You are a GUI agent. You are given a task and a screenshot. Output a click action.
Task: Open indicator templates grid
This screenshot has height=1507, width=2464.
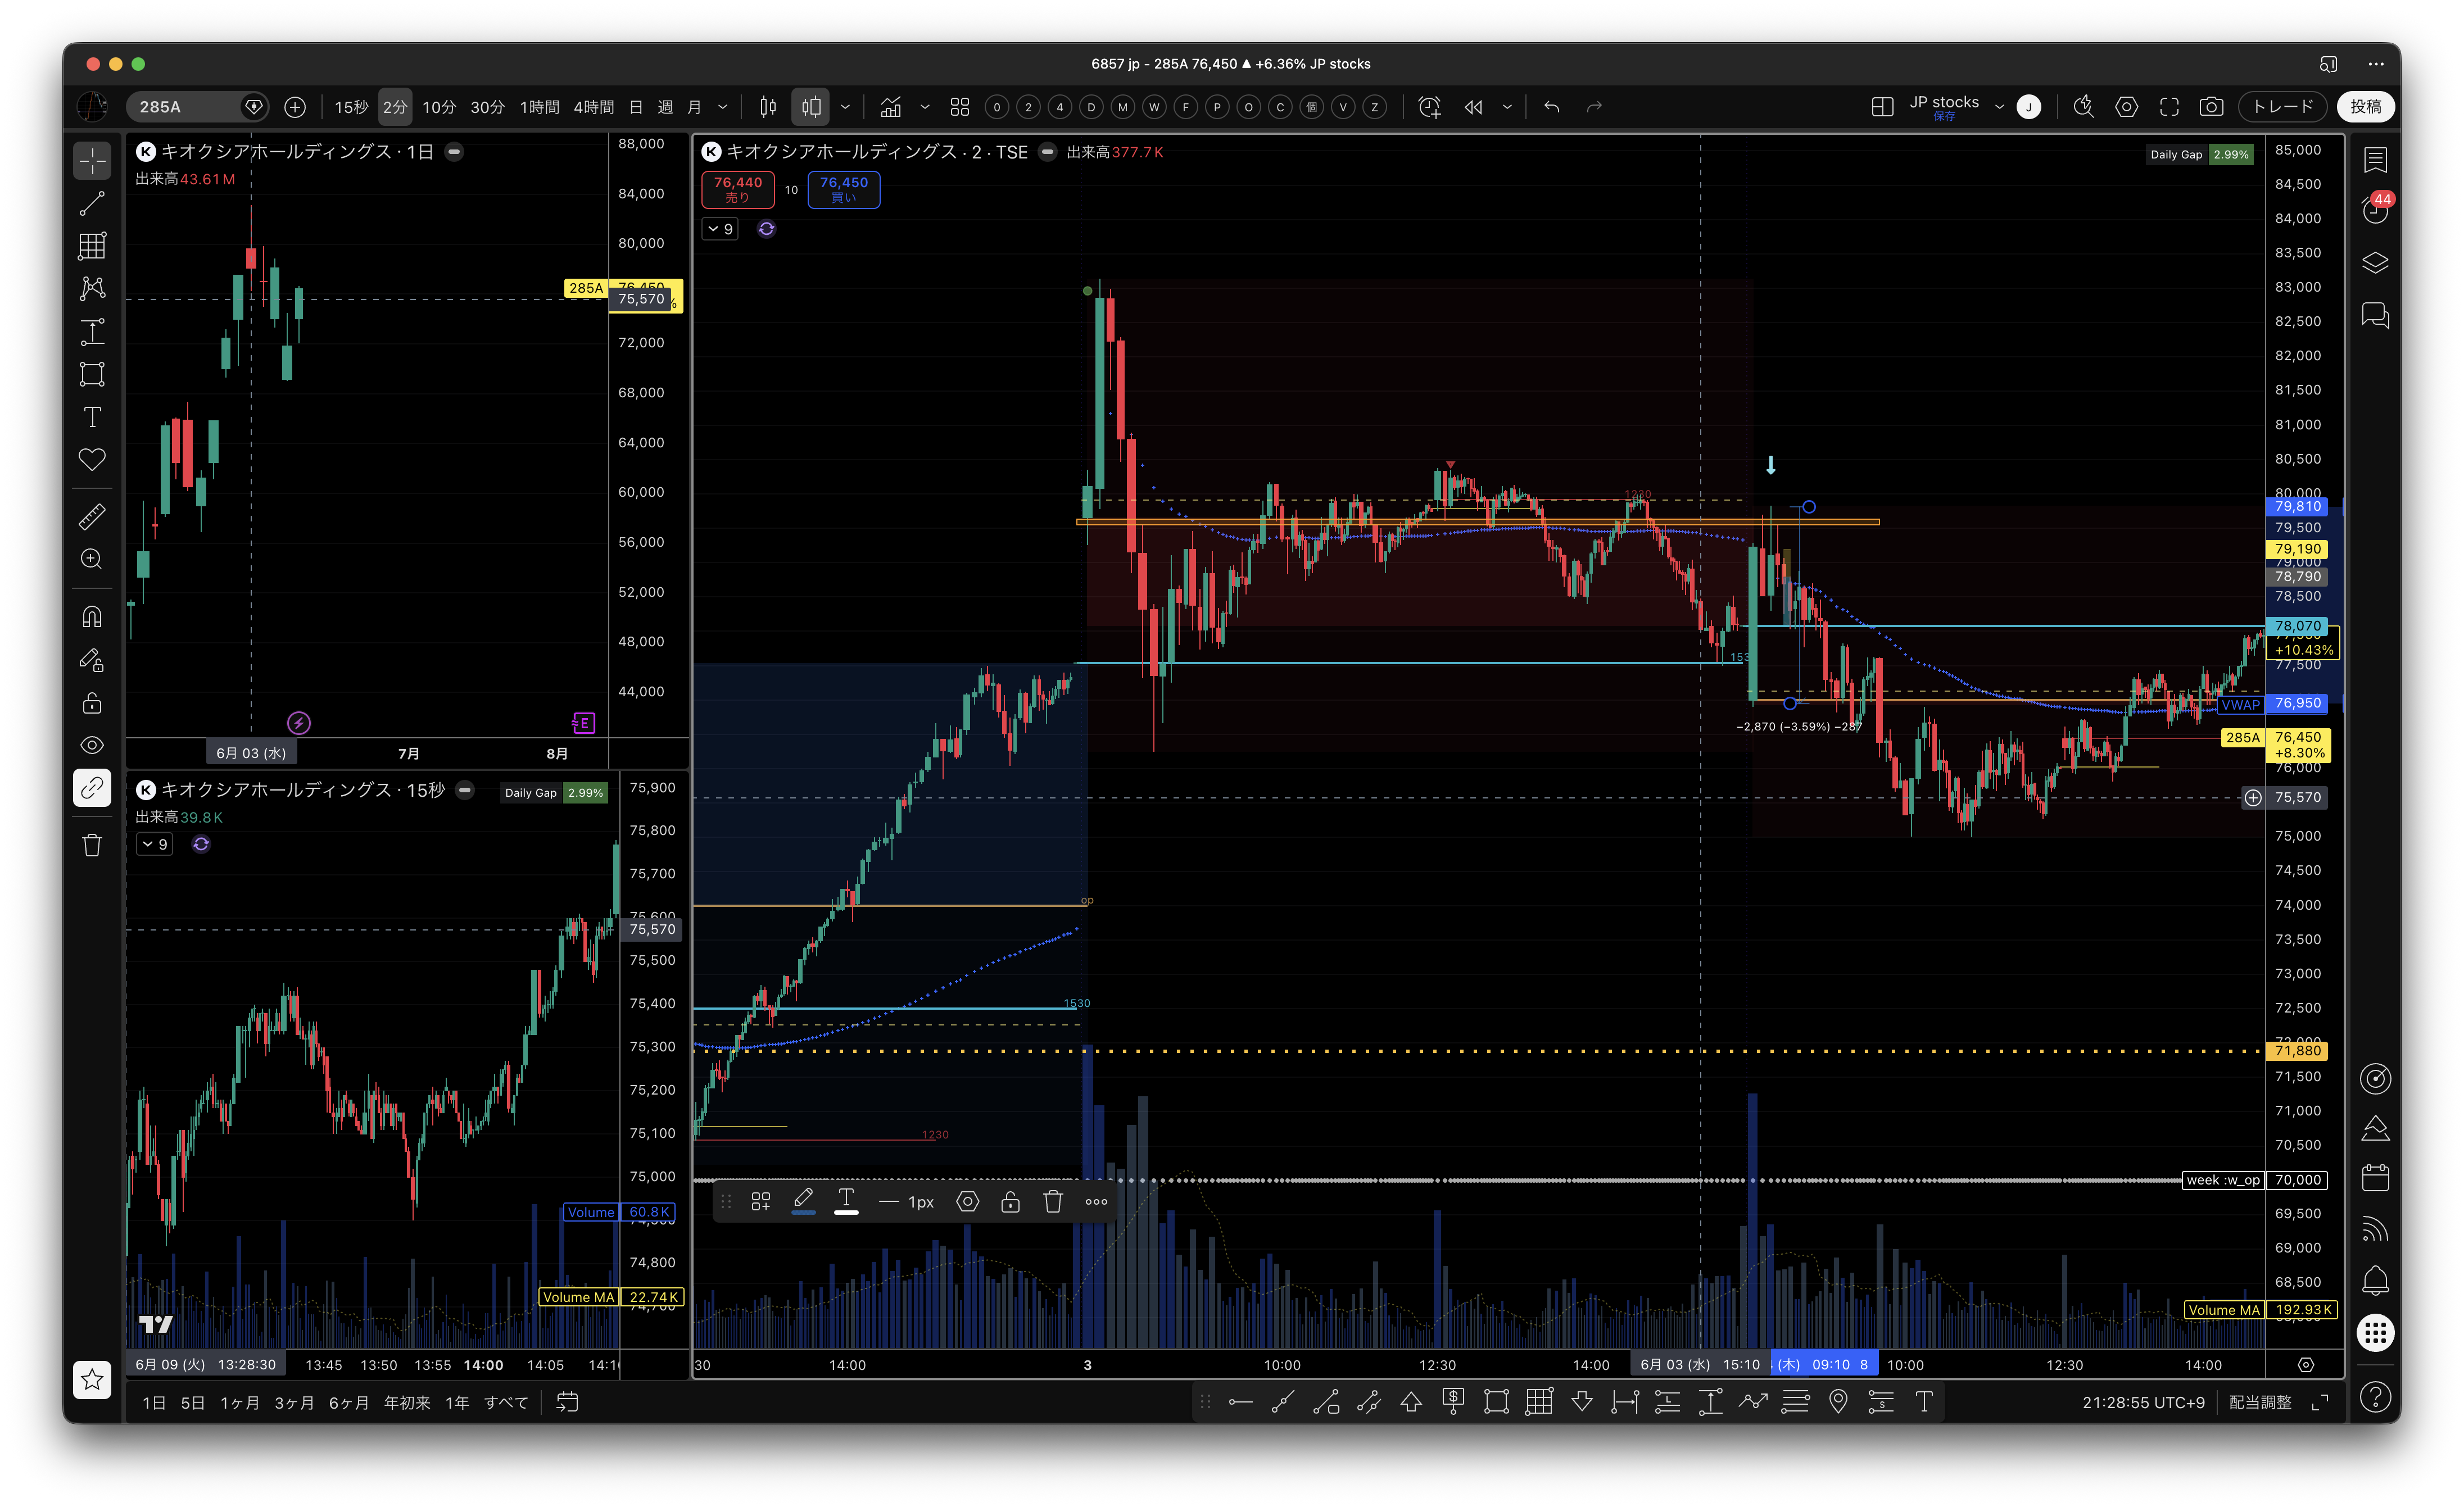(x=960, y=107)
